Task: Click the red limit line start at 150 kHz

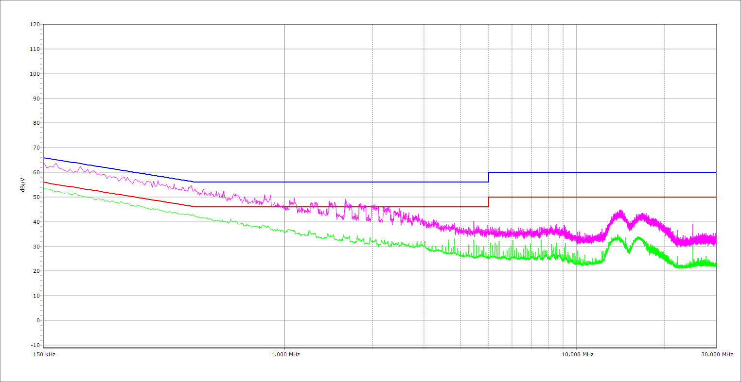Action: click(44, 182)
